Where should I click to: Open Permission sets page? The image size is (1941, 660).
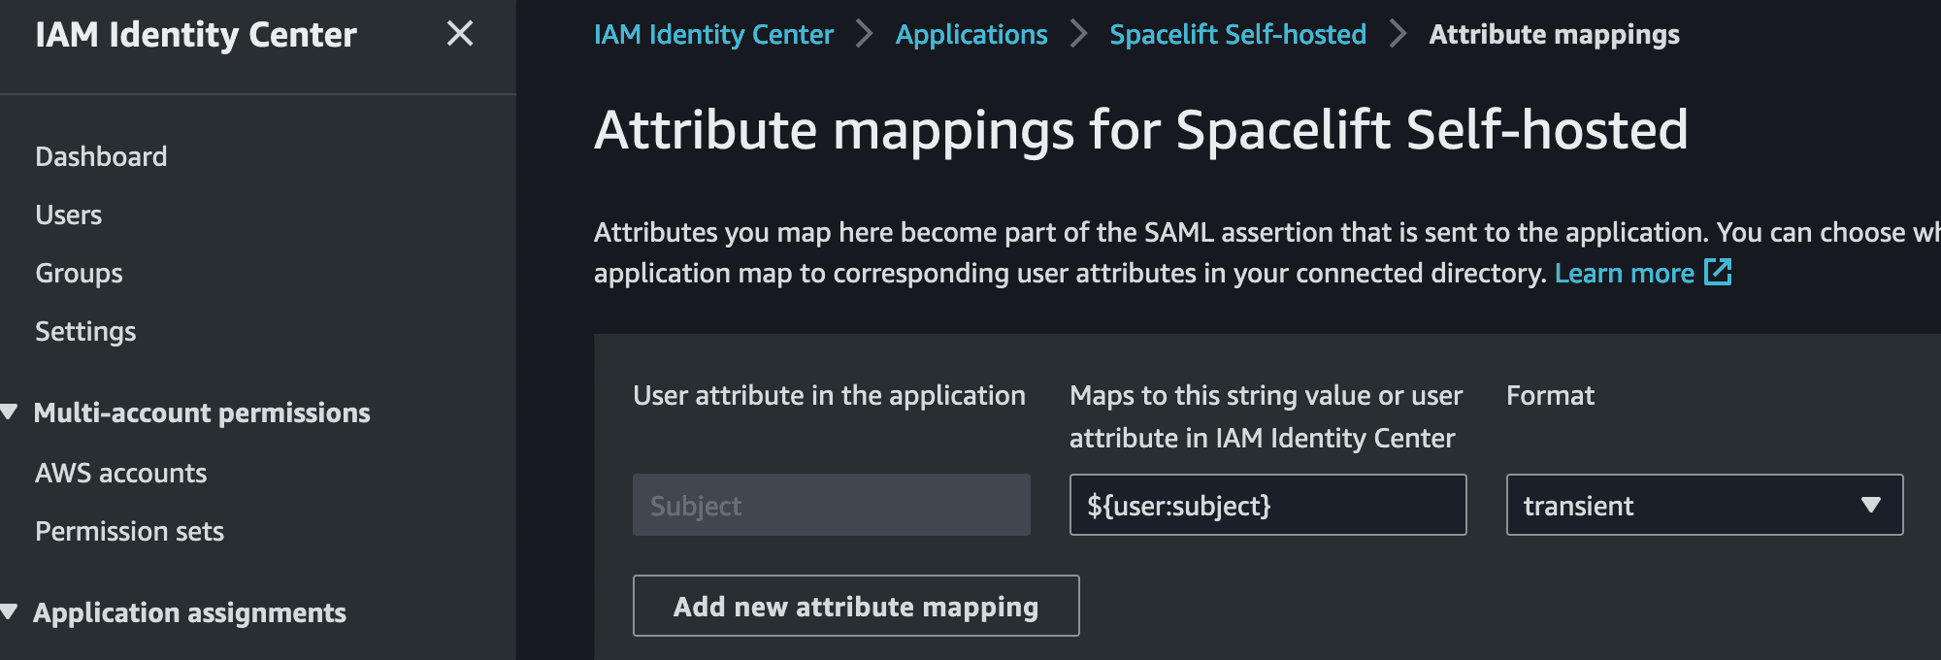click(x=129, y=531)
